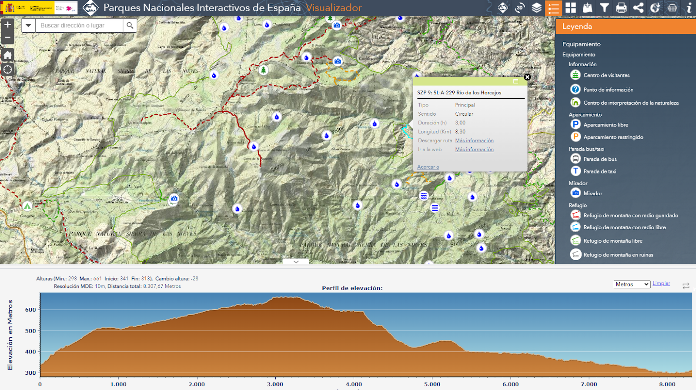Image resolution: width=696 pixels, height=390 pixels.
Task: Locate my position on map
Action: [8, 70]
